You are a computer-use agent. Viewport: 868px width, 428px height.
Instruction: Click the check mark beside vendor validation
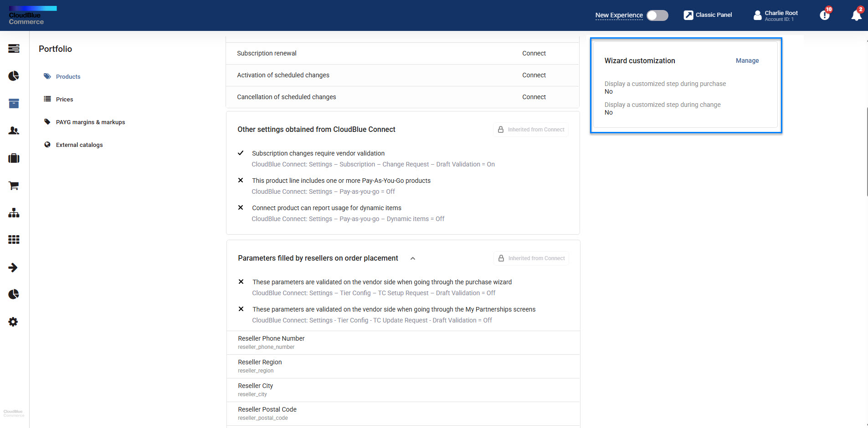[x=241, y=153]
